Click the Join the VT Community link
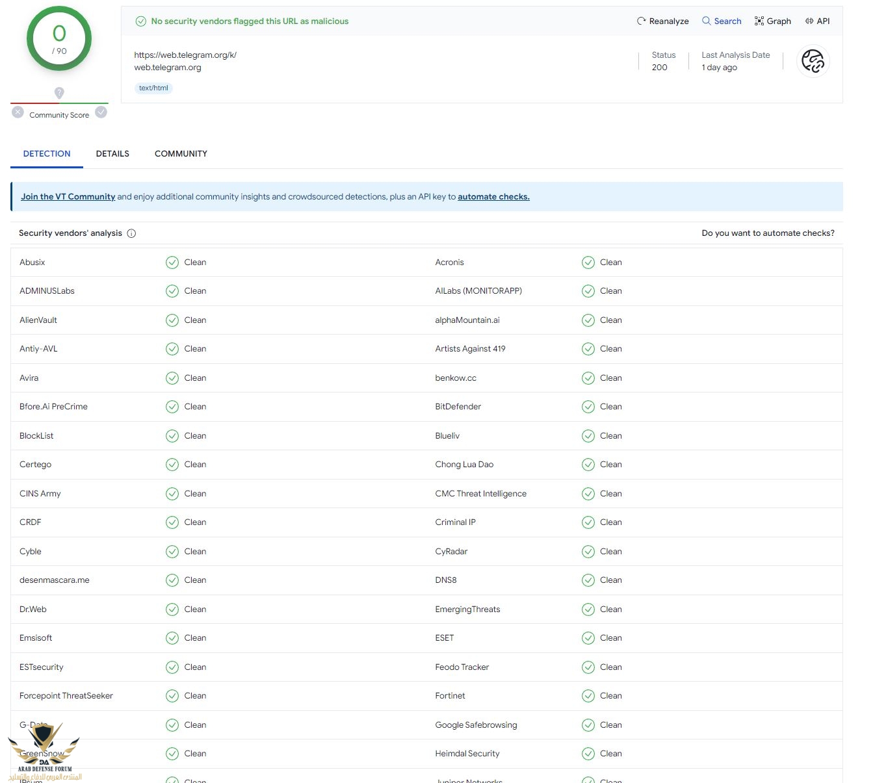This screenshot has height=783, width=875. point(68,197)
